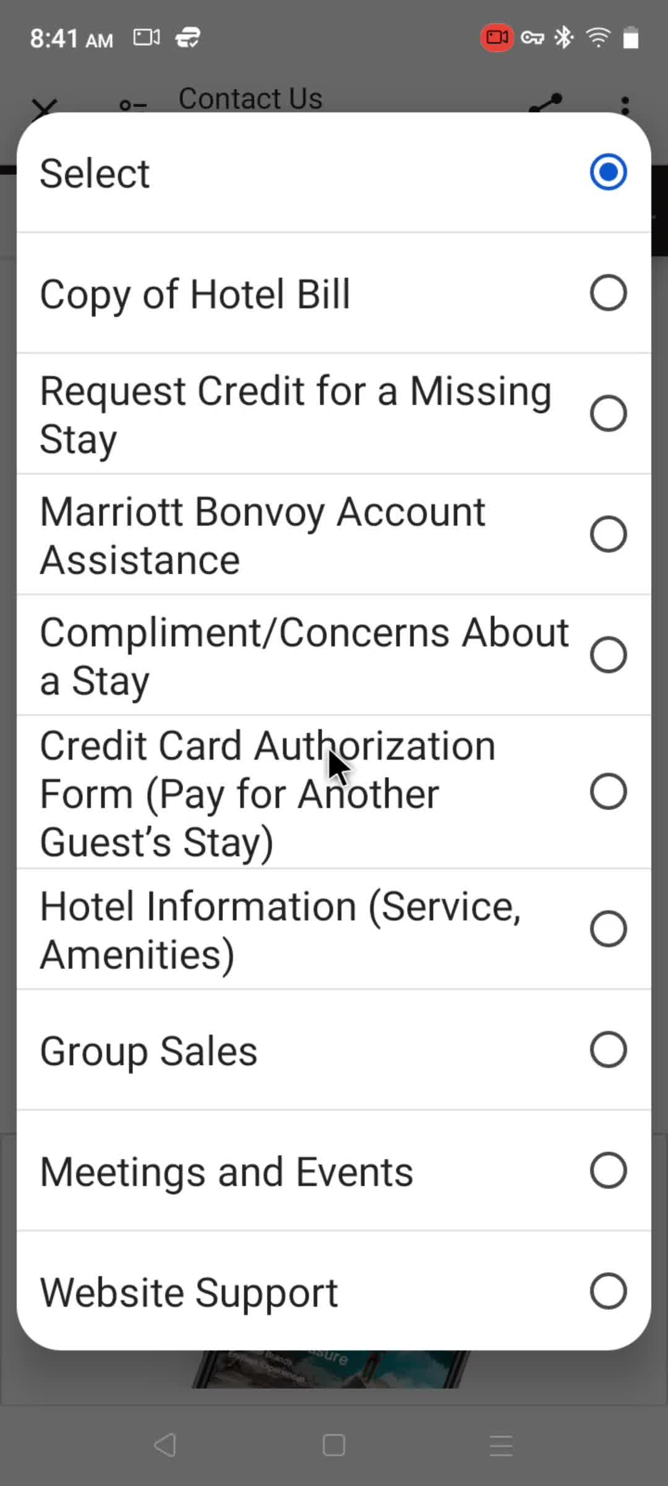
Task: Select Marriott Bonvoy Account Assistance option
Action: click(334, 534)
